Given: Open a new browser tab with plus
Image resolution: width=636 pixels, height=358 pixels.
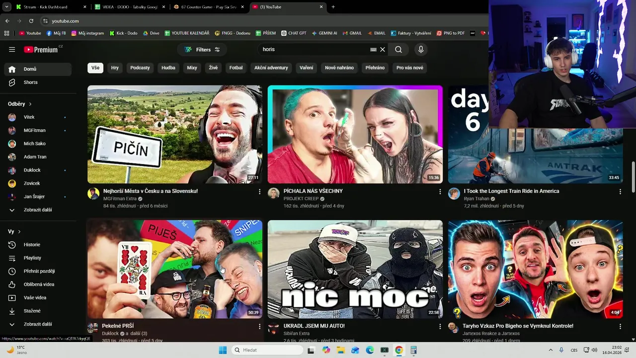Looking at the screenshot, I should 333,7.
